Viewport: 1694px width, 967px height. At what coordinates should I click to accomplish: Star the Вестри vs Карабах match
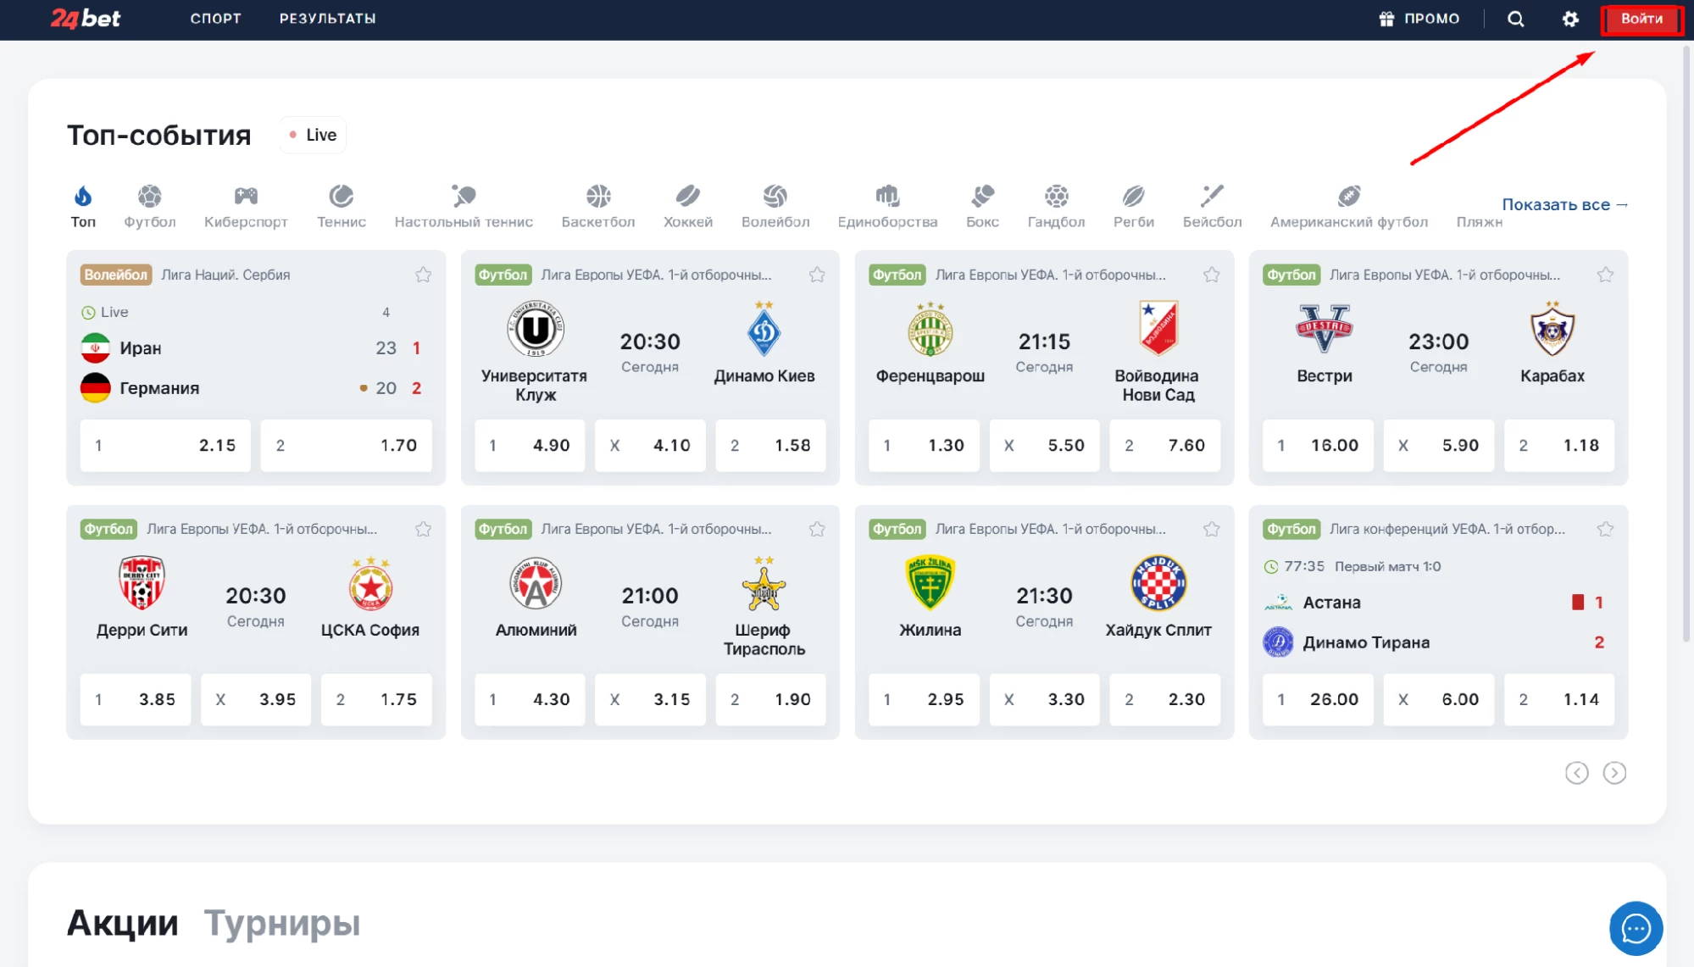point(1605,275)
